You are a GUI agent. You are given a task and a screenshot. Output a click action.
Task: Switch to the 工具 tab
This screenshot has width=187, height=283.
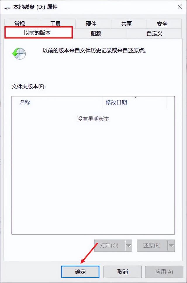56,23
